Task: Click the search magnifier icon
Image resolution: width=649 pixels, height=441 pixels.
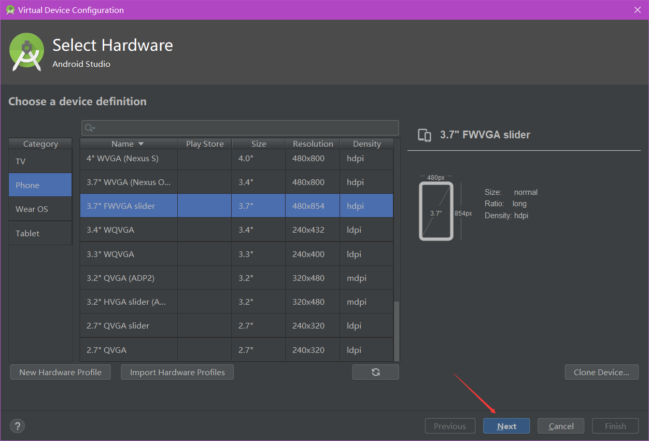Action: coord(90,128)
